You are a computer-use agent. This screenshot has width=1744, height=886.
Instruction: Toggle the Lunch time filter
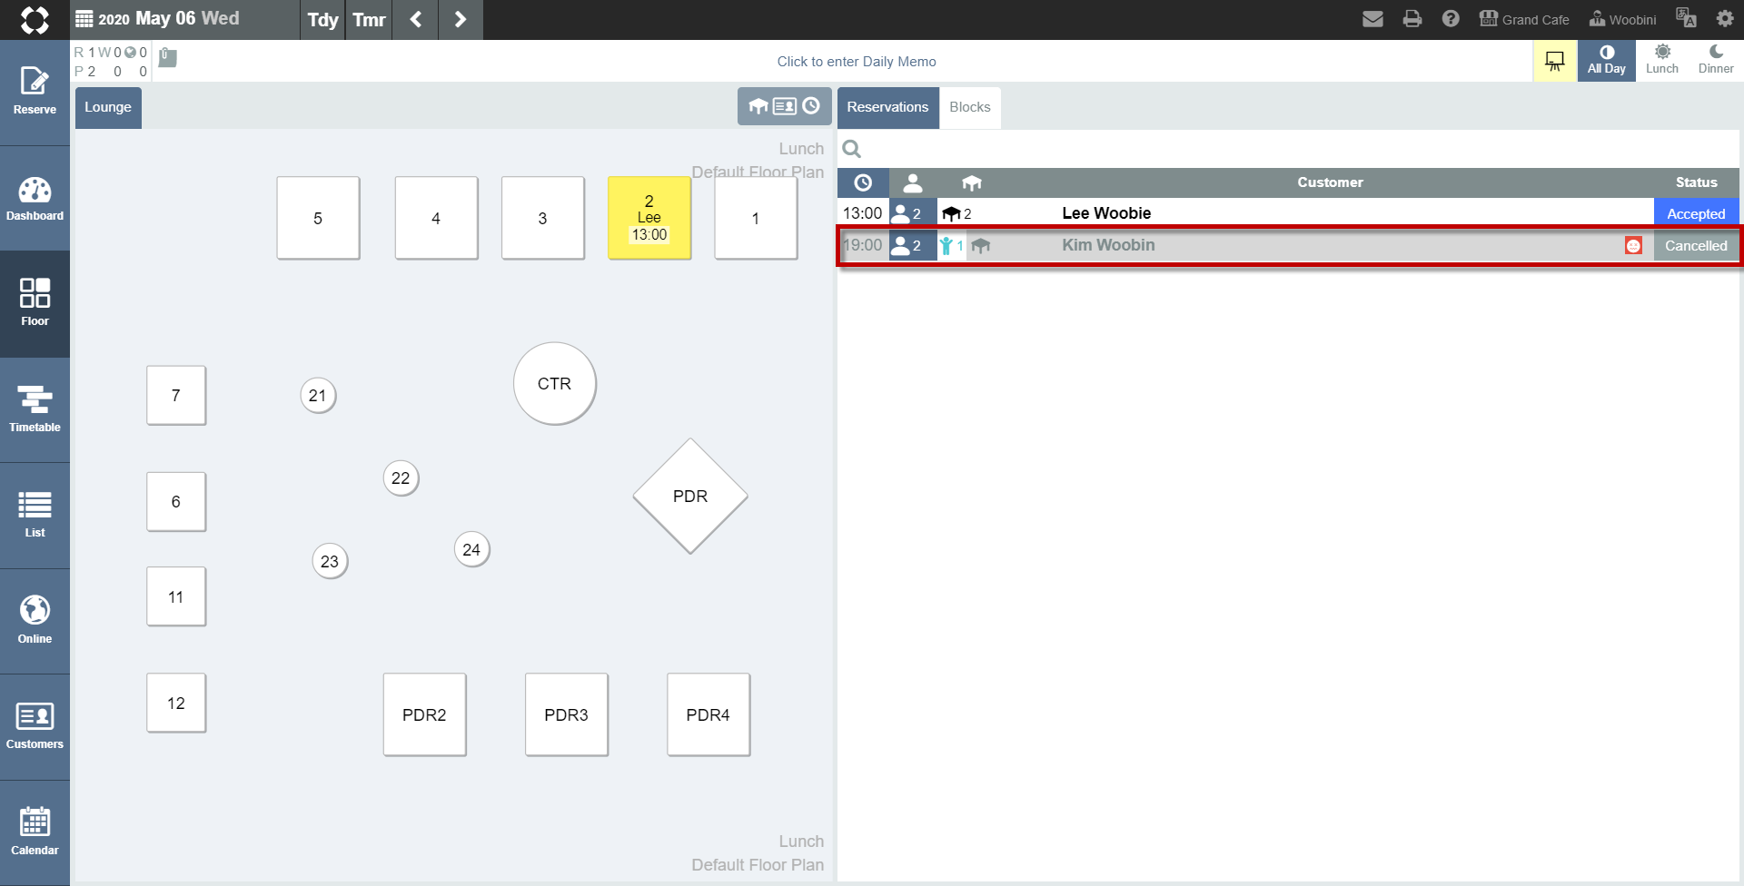(1661, 61)
